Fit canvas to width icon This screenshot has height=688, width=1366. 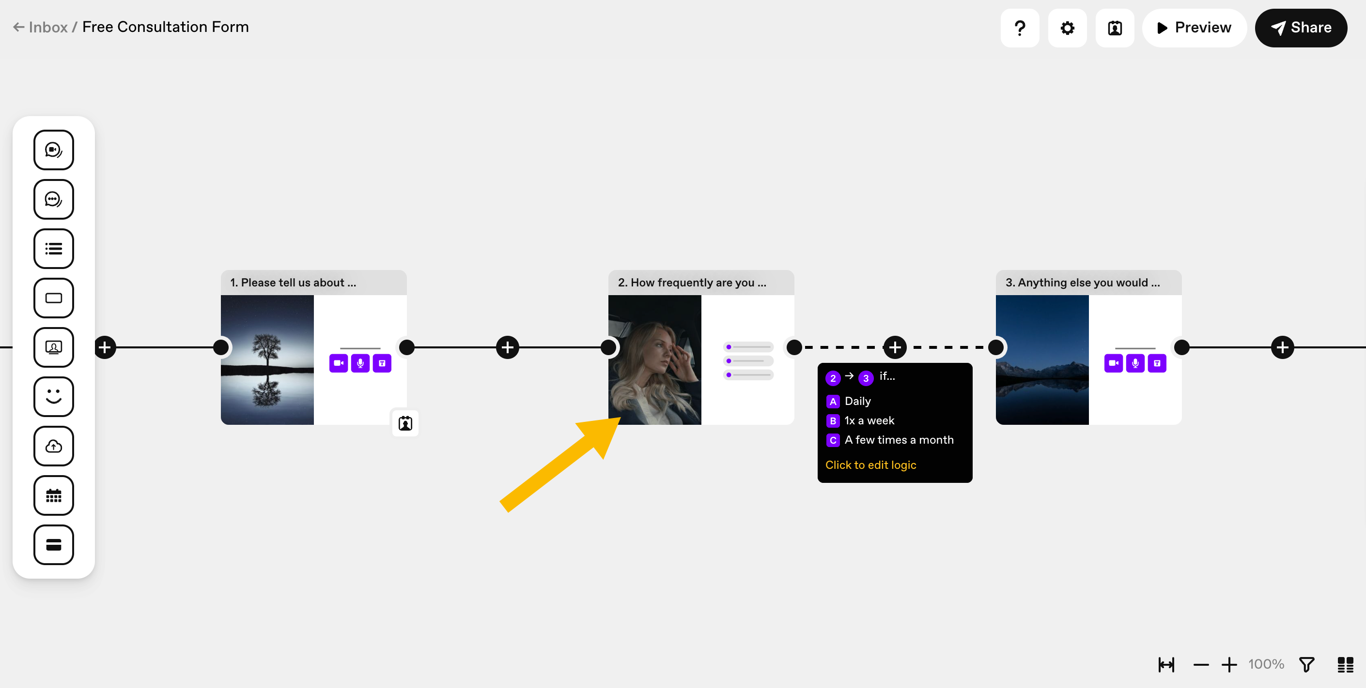pyautogui.click(x=1166, y=664)
